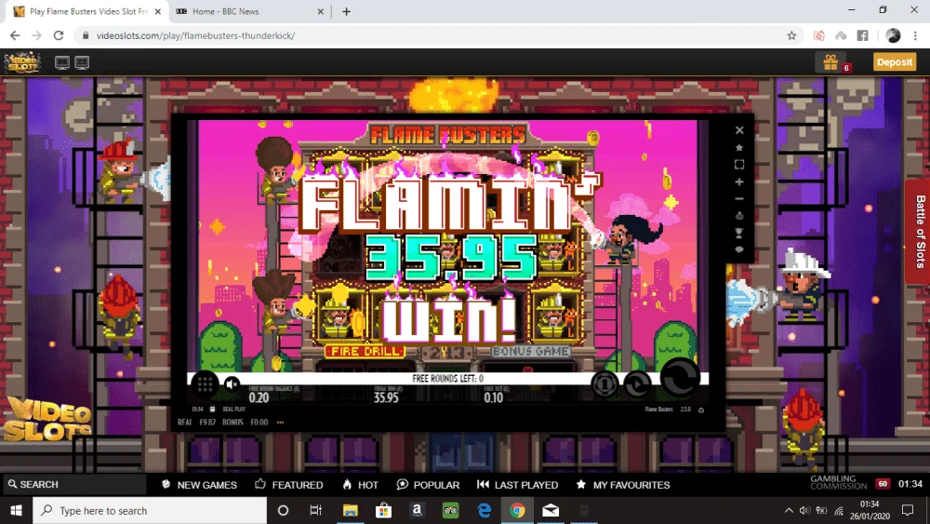Viewport: 930px width, 524px height.
Task: Go back in the browser
Action: pos(15,35)
